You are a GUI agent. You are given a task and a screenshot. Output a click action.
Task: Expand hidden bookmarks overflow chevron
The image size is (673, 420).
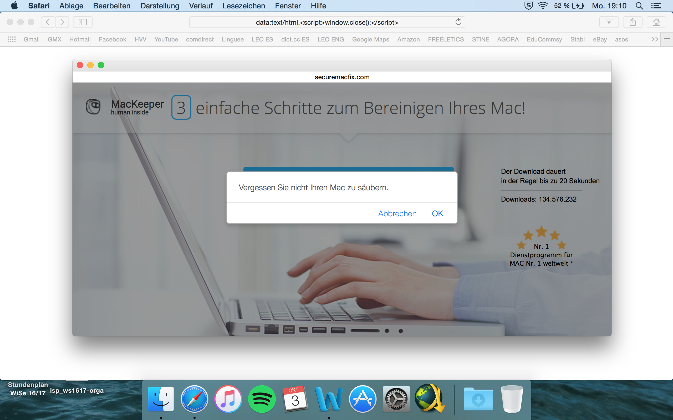[654, 39]
